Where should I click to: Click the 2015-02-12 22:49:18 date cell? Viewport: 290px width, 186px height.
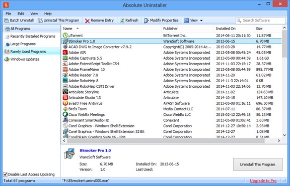point(233,115)
